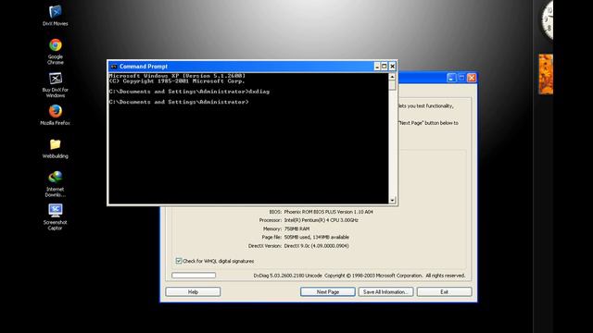Select the Webbuilding folder icon
The image size is (593, 333).
tap(56, 148)
